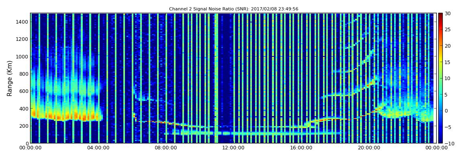Click the 800 range tick label
This screenshot has width=462, height=163.
24,74
